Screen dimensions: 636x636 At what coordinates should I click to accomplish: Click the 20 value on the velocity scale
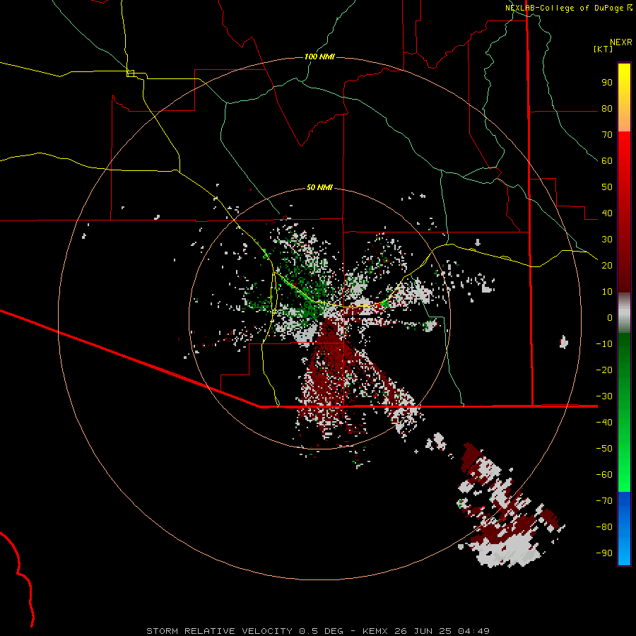pos(607,266)
